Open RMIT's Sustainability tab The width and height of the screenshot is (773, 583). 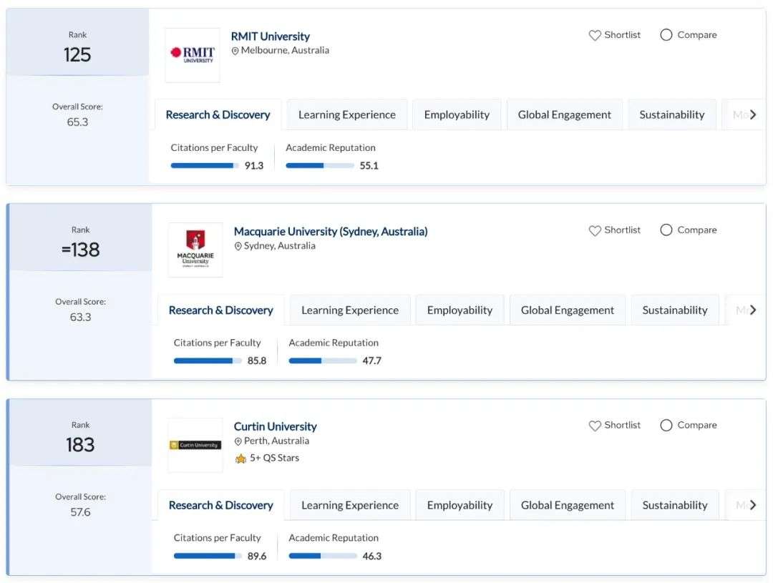pyautogui.click(x=672, y=115)
